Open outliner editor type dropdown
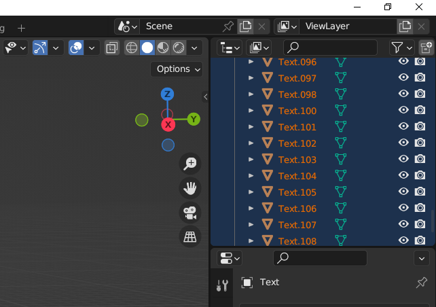The height and width of the screenshot is (307, 436). pyautogui.click(x=230, y=48)
